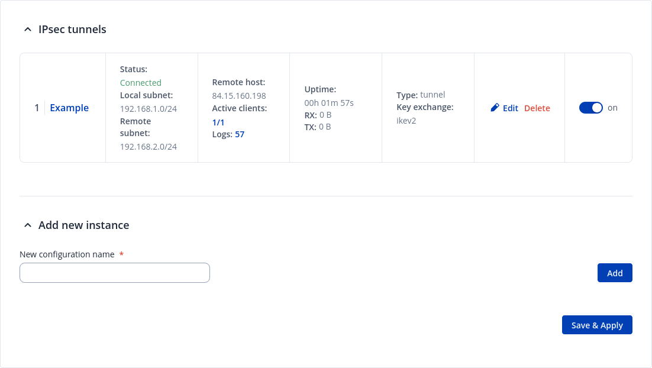Disable the Example tunnel toggle switch
The image size is (652, 368).
click(x=590, y=108)
